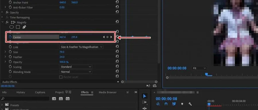Open the Blending Mode Normal dropdown
The image size is (258, 110).
(75, 72)
